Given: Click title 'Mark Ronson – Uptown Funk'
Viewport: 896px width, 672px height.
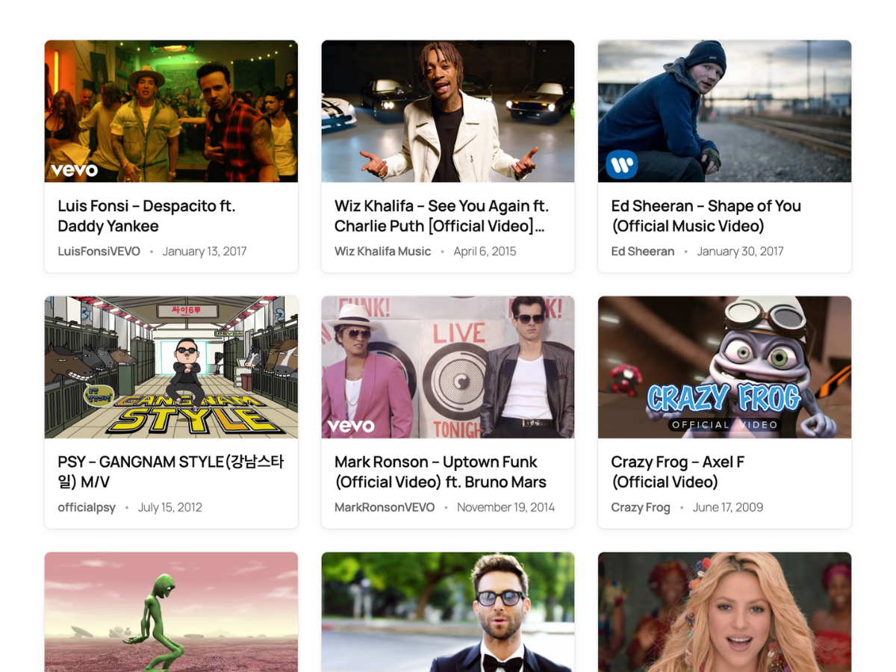Looking at the screenshot, I should (x=441, y=472).
